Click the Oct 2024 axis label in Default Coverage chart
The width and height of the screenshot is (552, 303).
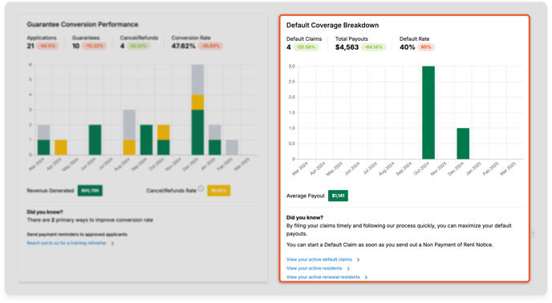pos(421,168)
